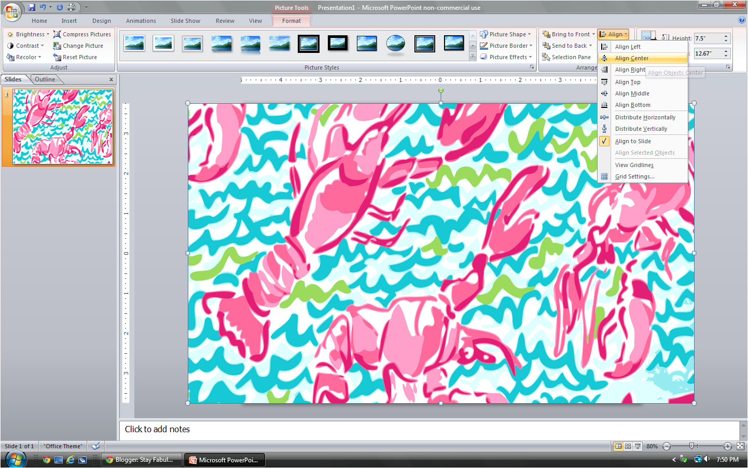This screenshot has height=468, width=748.
Task: Open the Windows Start button
Action: (x=16, y=460)
